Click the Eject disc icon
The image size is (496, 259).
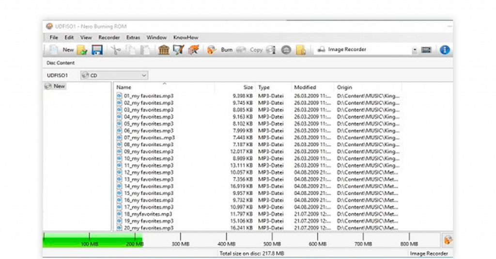pos(286,50)
